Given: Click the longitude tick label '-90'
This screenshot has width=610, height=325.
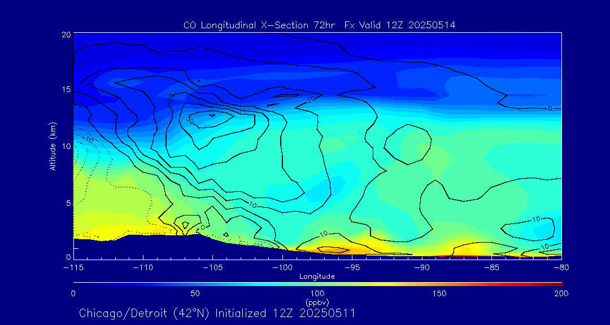Looking at the screenshot, I should [x=422, y=268].
